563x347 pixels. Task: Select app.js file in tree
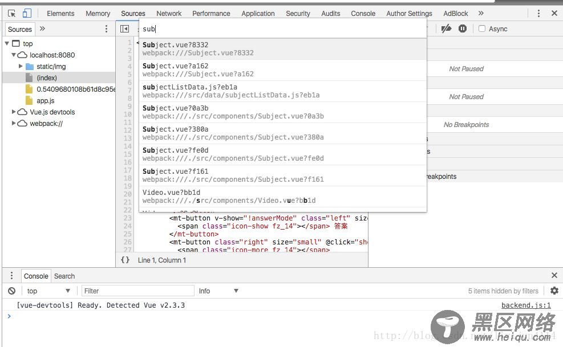coord(45,101)
